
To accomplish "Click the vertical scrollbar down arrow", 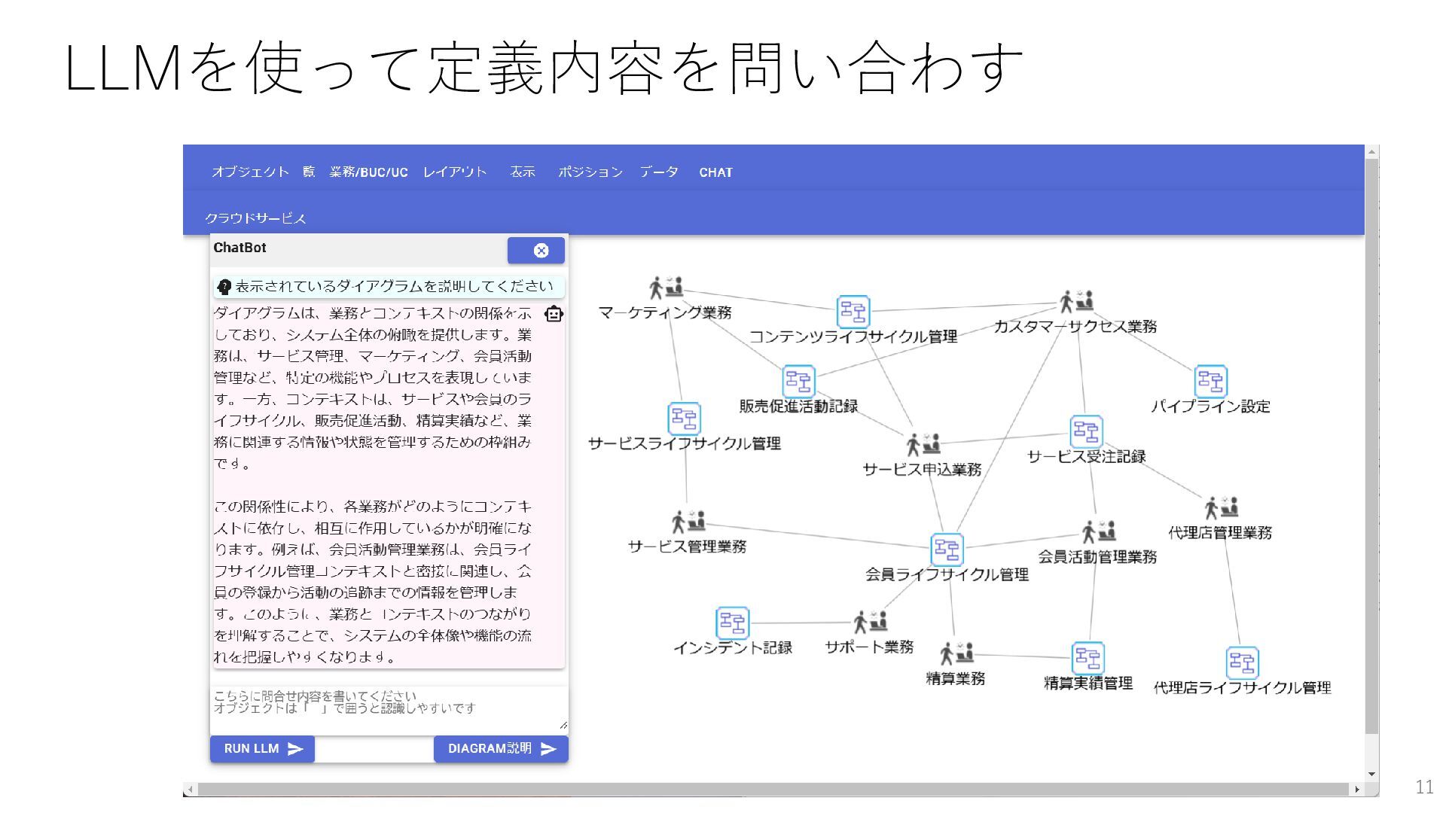I will [1371, 774].
